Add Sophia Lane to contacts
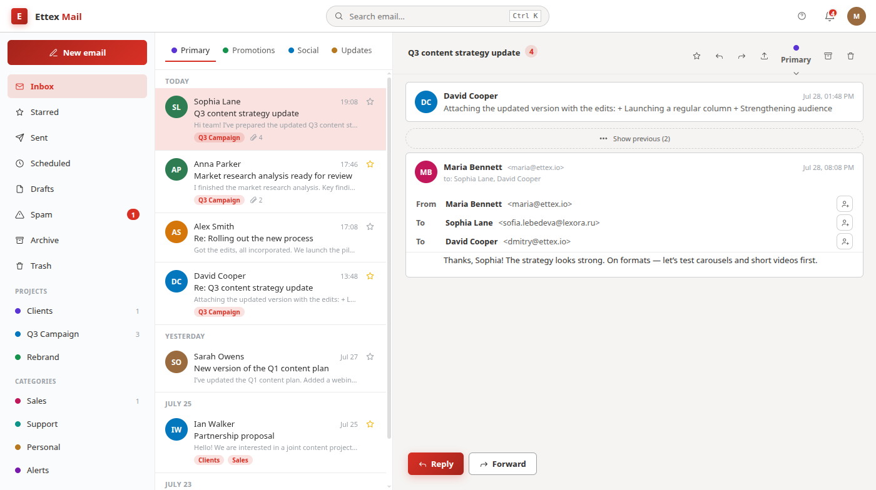This screenshot has width=876, height=490. pyautogui.click(x=845, y=222)
